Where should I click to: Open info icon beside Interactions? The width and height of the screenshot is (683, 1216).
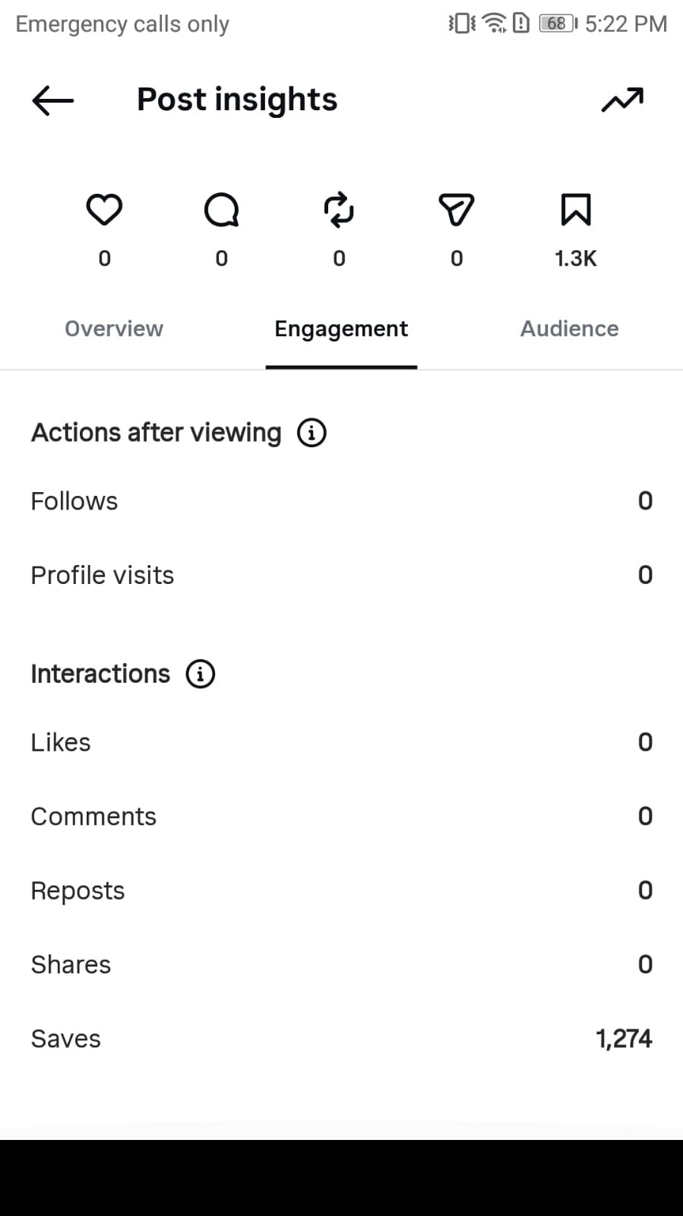tap(201, 674)
